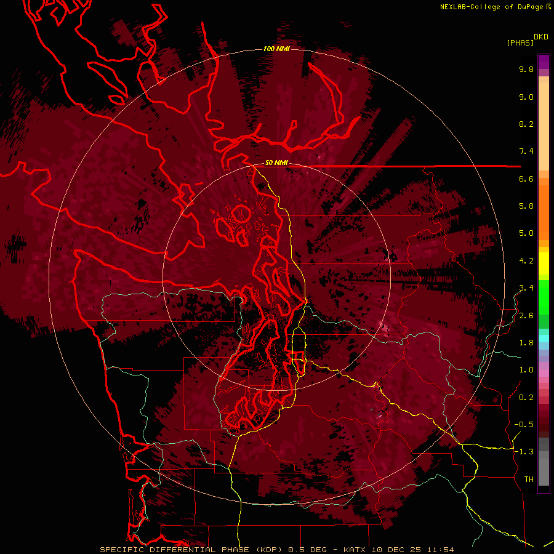The width and height of the screenshot is (554, 554).
Task: Click the bright green color bar segment
Action: pos(544,297)
